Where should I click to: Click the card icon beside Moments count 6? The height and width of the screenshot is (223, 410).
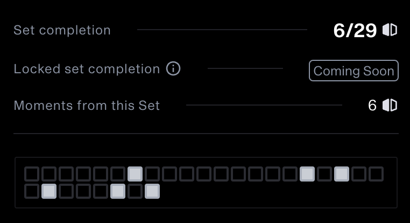[390, 105]
